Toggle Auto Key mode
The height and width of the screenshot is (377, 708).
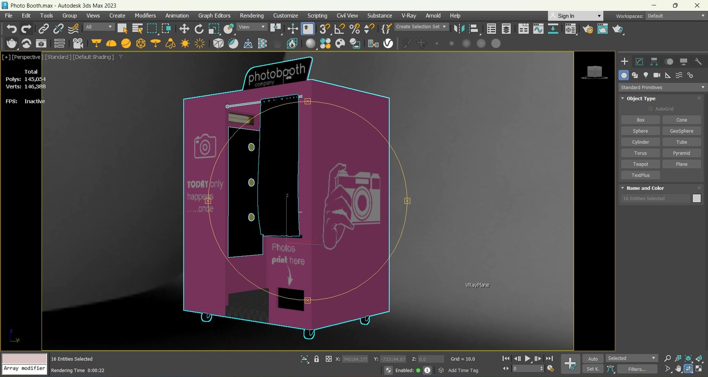tap(593, 359)
